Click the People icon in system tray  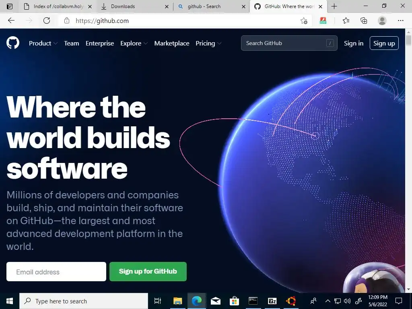[313, 301]
